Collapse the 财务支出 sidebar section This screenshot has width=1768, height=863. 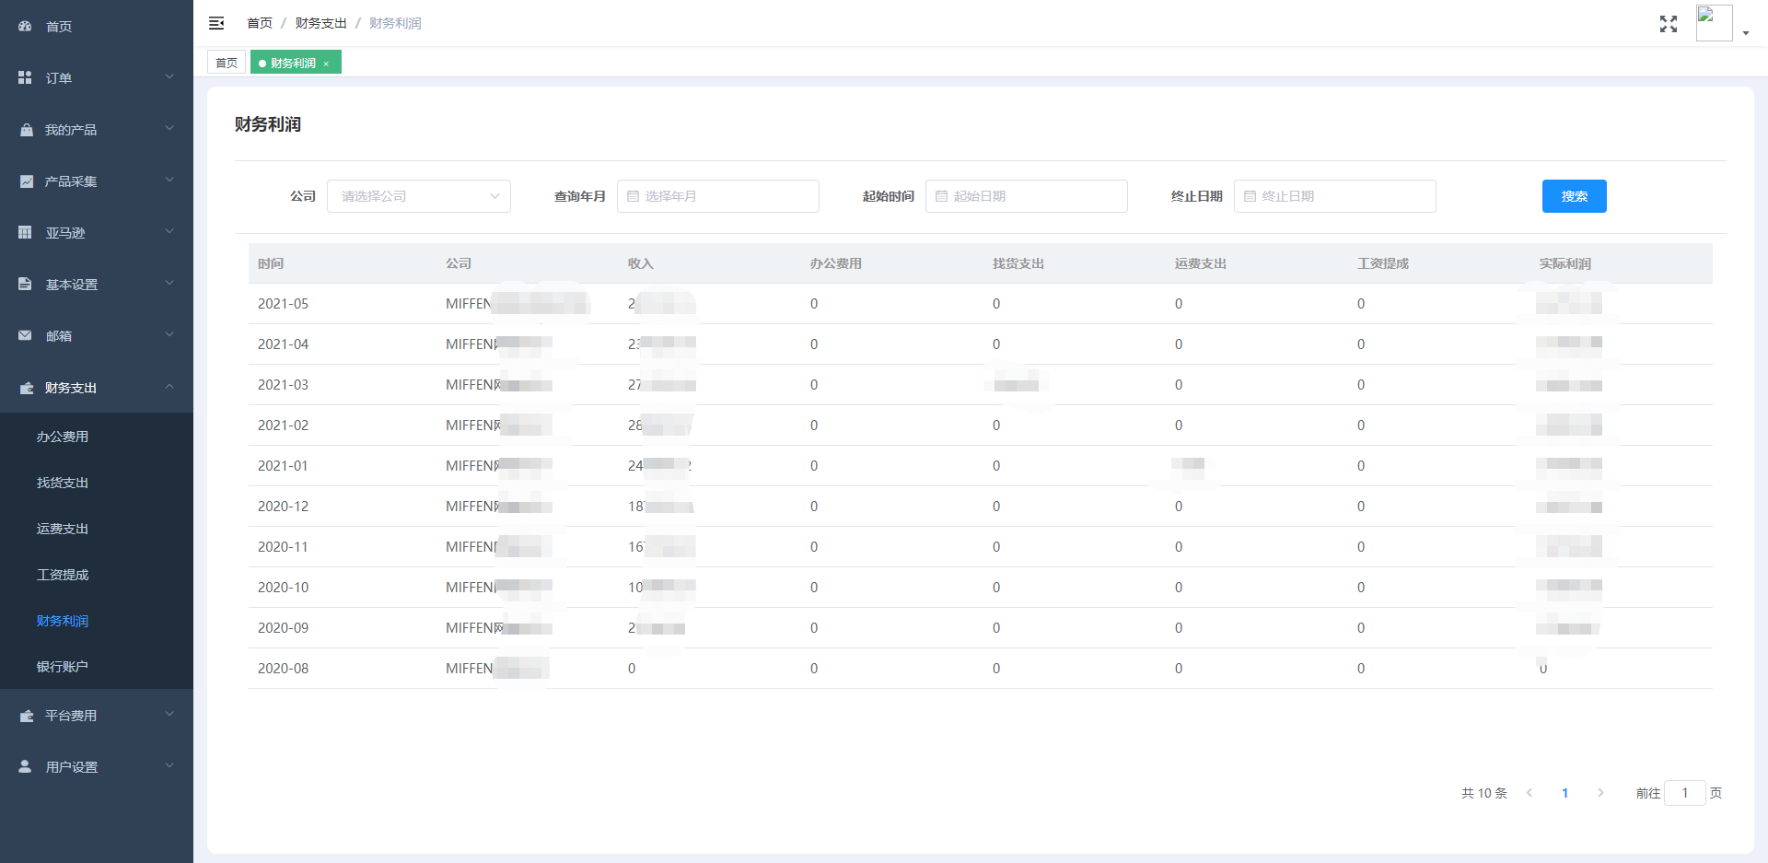(97, 388)
